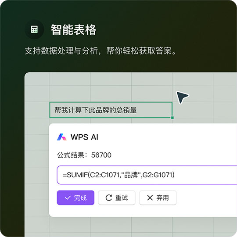Click inside the SUMIF formula input box
237x237 pixels.
pyautogui.click(x=147, y=175)
